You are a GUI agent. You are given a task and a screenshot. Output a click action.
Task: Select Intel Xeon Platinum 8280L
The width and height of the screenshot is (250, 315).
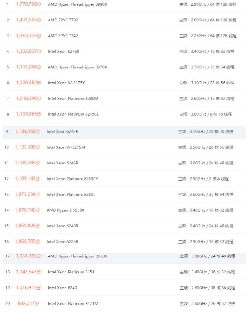(71, 194)
